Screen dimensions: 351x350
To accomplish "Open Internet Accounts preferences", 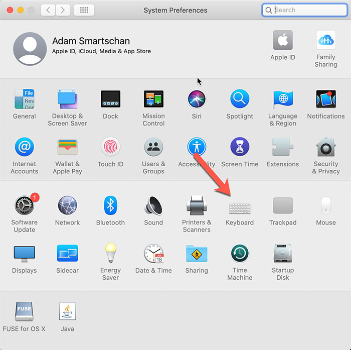I will [25, 147].
